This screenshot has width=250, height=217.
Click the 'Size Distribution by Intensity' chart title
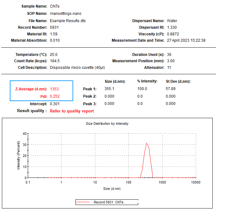[x=107, y=124]
